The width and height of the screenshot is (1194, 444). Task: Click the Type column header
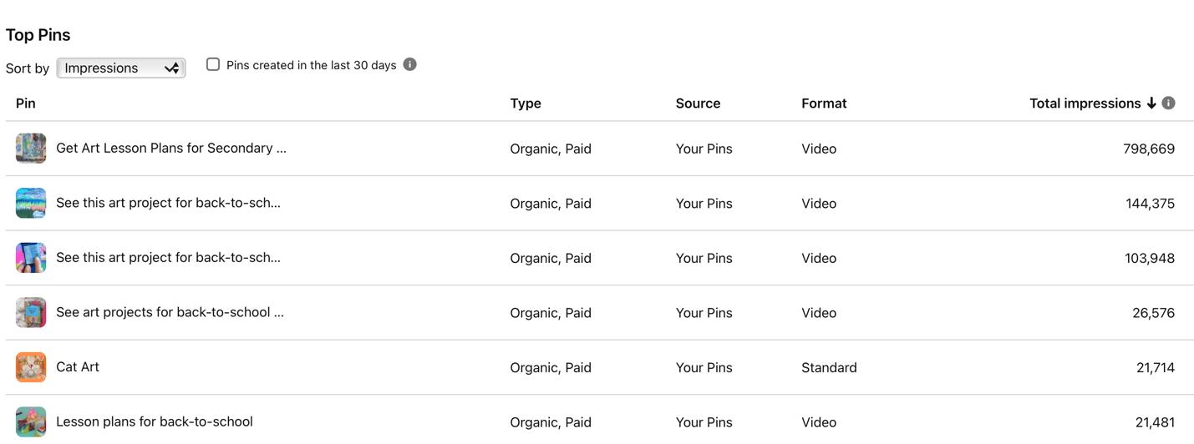[526, 103]
